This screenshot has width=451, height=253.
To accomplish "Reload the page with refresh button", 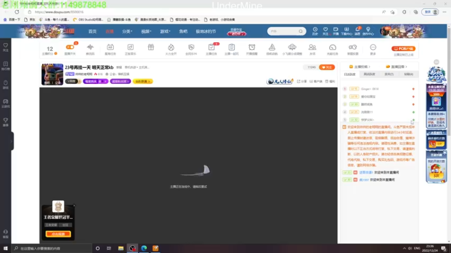I will [x=17, y=12].
